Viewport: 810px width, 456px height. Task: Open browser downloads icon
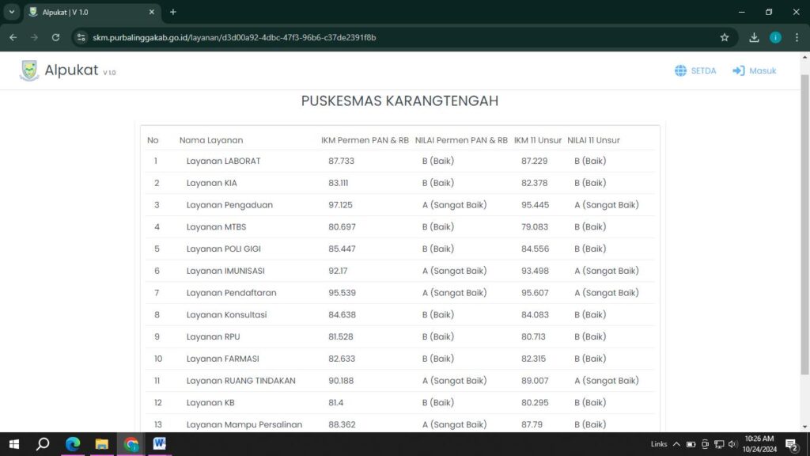pyautogui.click(x=754, y=37)
